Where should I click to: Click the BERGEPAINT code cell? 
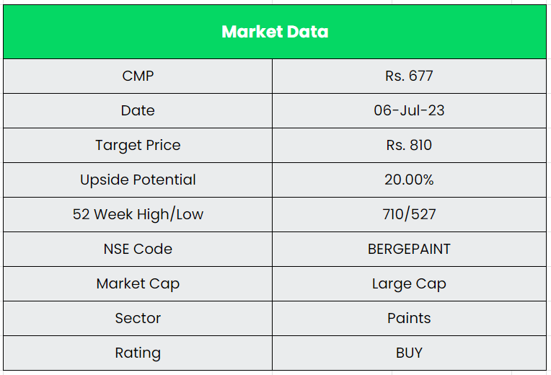point(409,249)
